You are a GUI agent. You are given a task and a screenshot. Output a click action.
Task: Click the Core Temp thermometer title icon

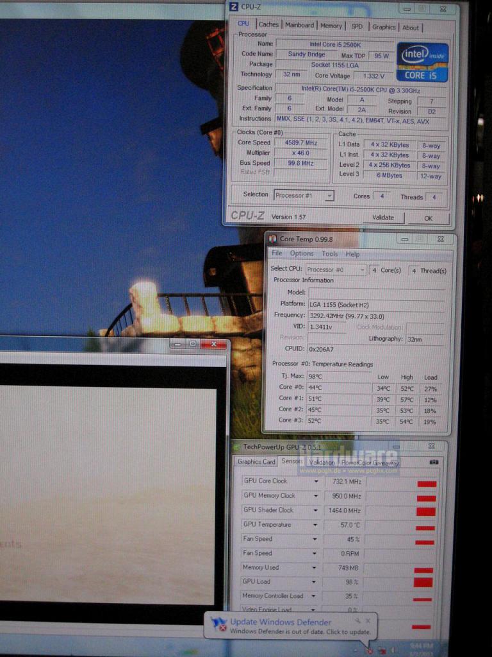tap(273, 239)
